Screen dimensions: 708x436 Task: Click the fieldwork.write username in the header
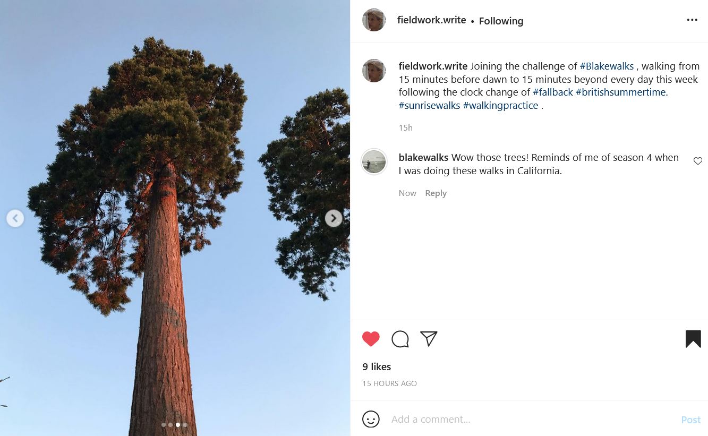pyautogui.click(x=431, y=20)
